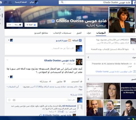Open the Monopoly quote photo thumbnail
This screenshot has width=136, height=120.
[x=128, y=91]
